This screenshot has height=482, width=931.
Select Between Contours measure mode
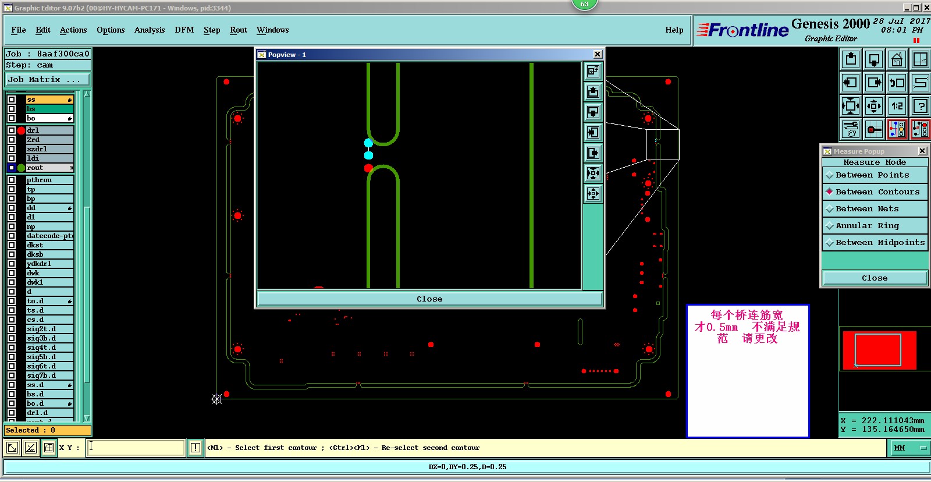pyautogui.click(x=875, y=192)
